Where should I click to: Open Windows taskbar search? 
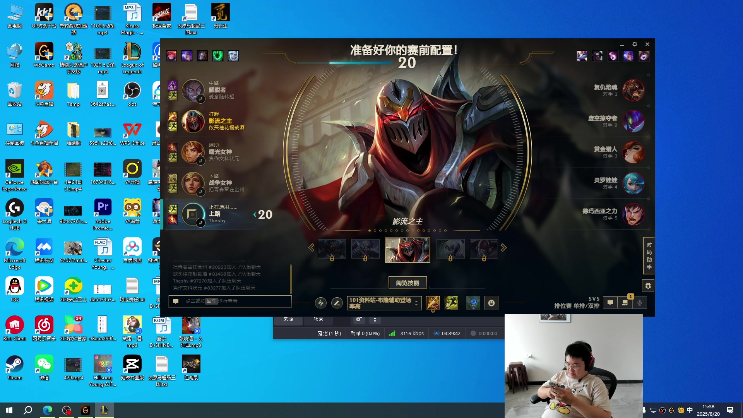point(28,410)
